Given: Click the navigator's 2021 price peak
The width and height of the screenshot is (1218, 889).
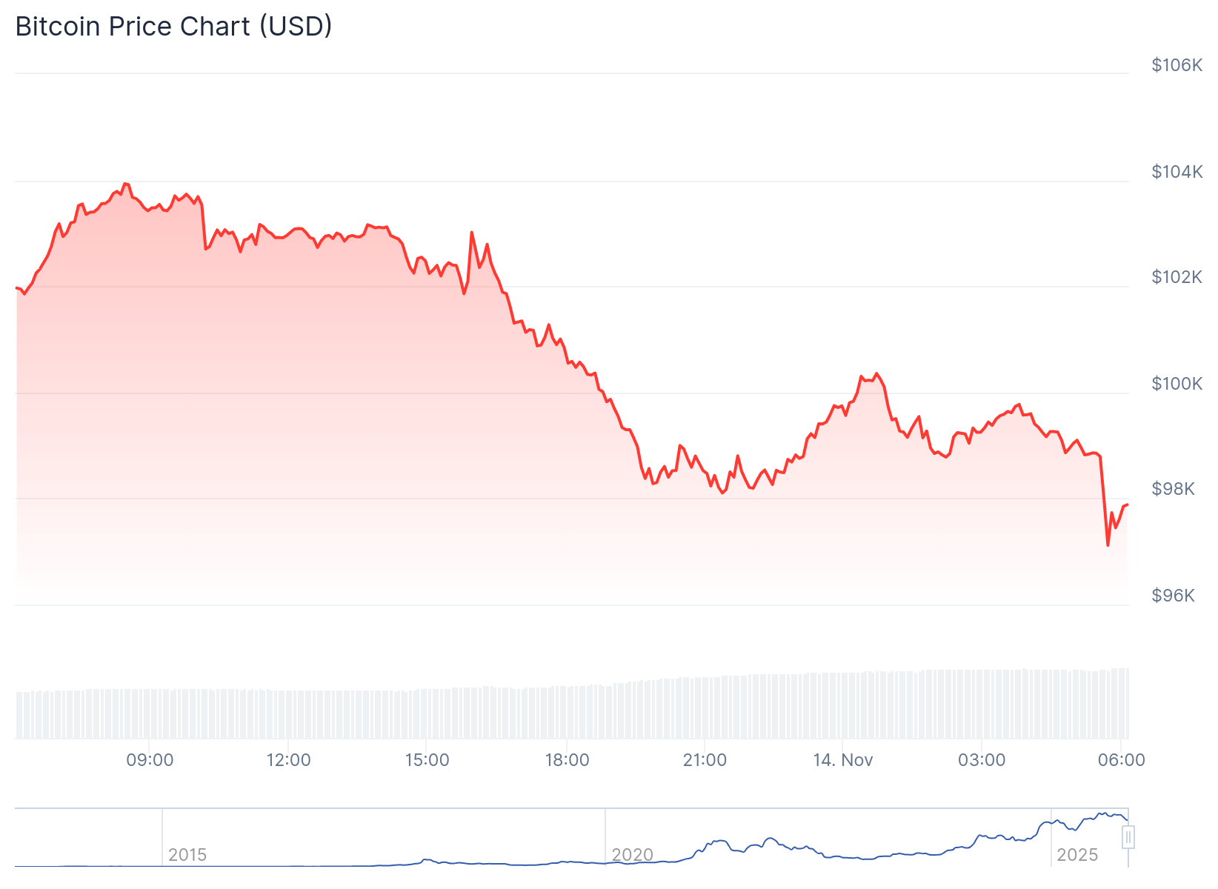Looking at the screenshot, I should (771, 839).
